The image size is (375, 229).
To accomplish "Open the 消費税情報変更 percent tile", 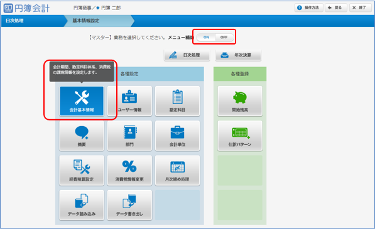I will coord(129,170).
